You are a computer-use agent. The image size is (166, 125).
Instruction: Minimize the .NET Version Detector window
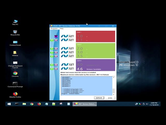99,26
